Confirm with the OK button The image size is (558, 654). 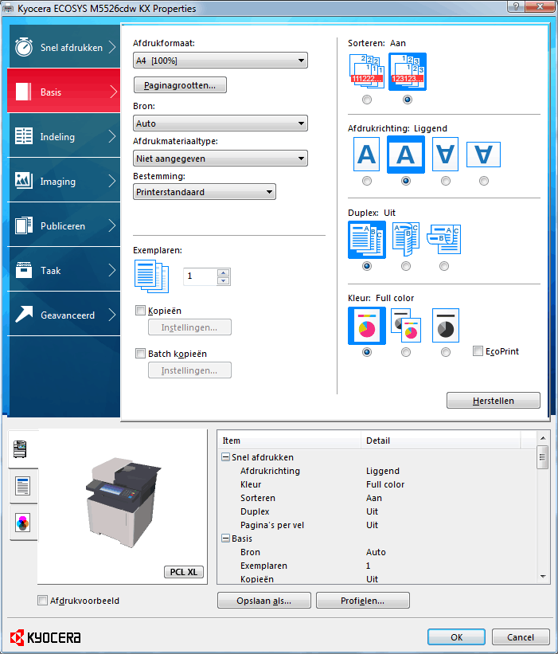click(456, 637)
